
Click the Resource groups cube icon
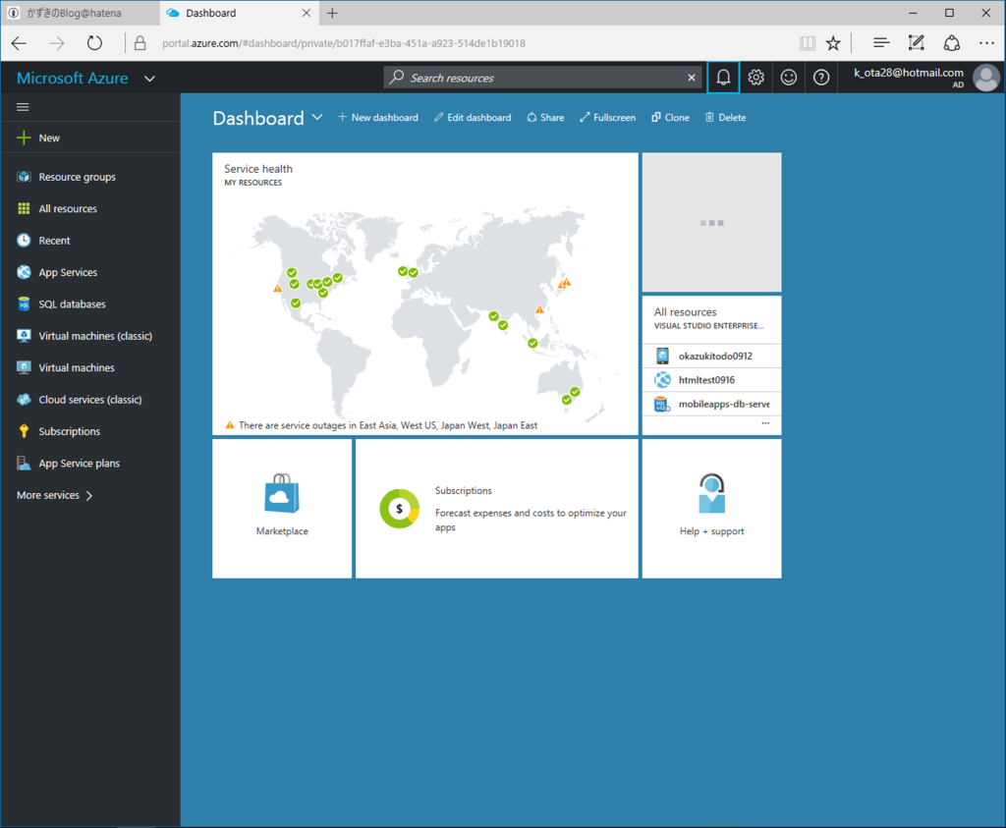coord(24,177)
